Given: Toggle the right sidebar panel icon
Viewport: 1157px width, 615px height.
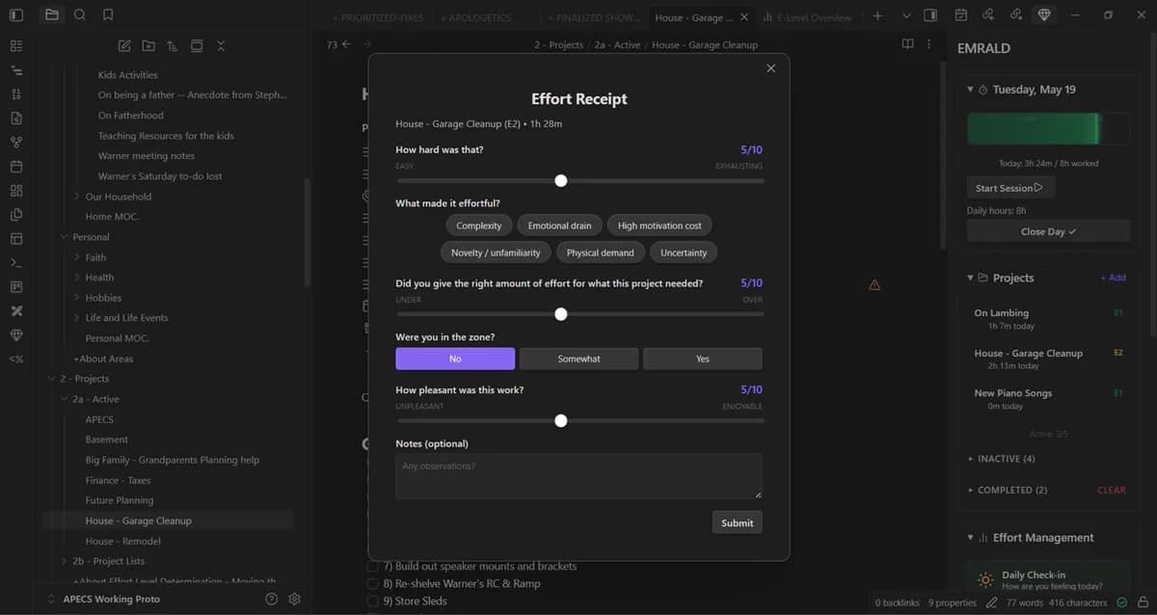Looking at the screenshot, I should tap(929, 15).
